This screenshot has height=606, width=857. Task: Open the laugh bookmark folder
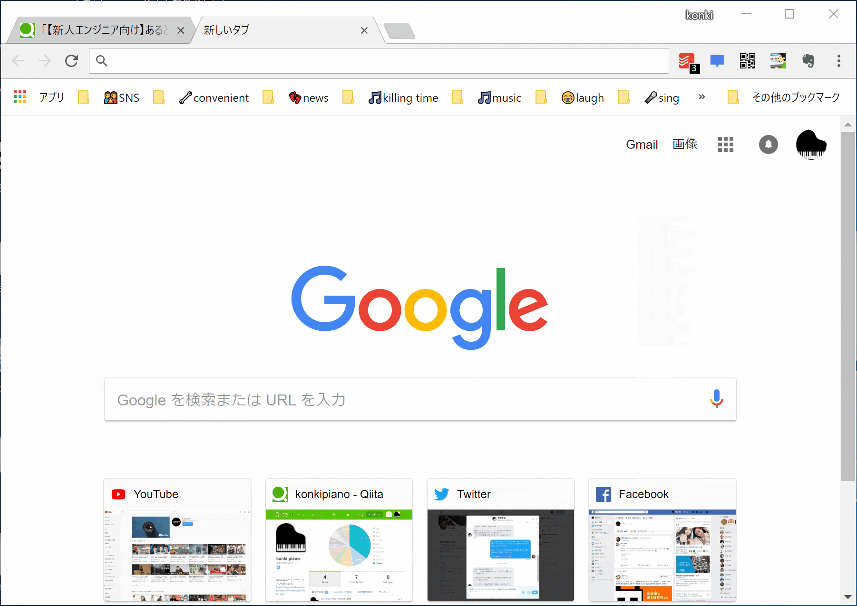583,97
